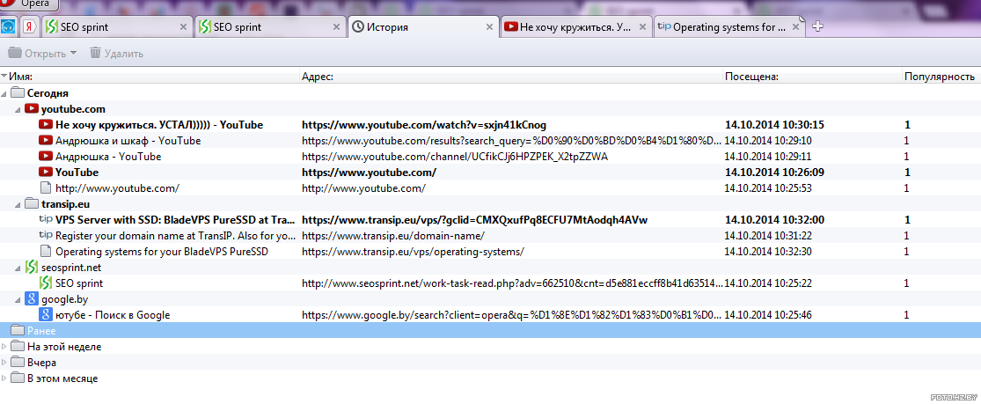The height and width of the screenshot is (404, 981).
Task: Sort by the 'Популярность' column header
Action: point(941,77)
